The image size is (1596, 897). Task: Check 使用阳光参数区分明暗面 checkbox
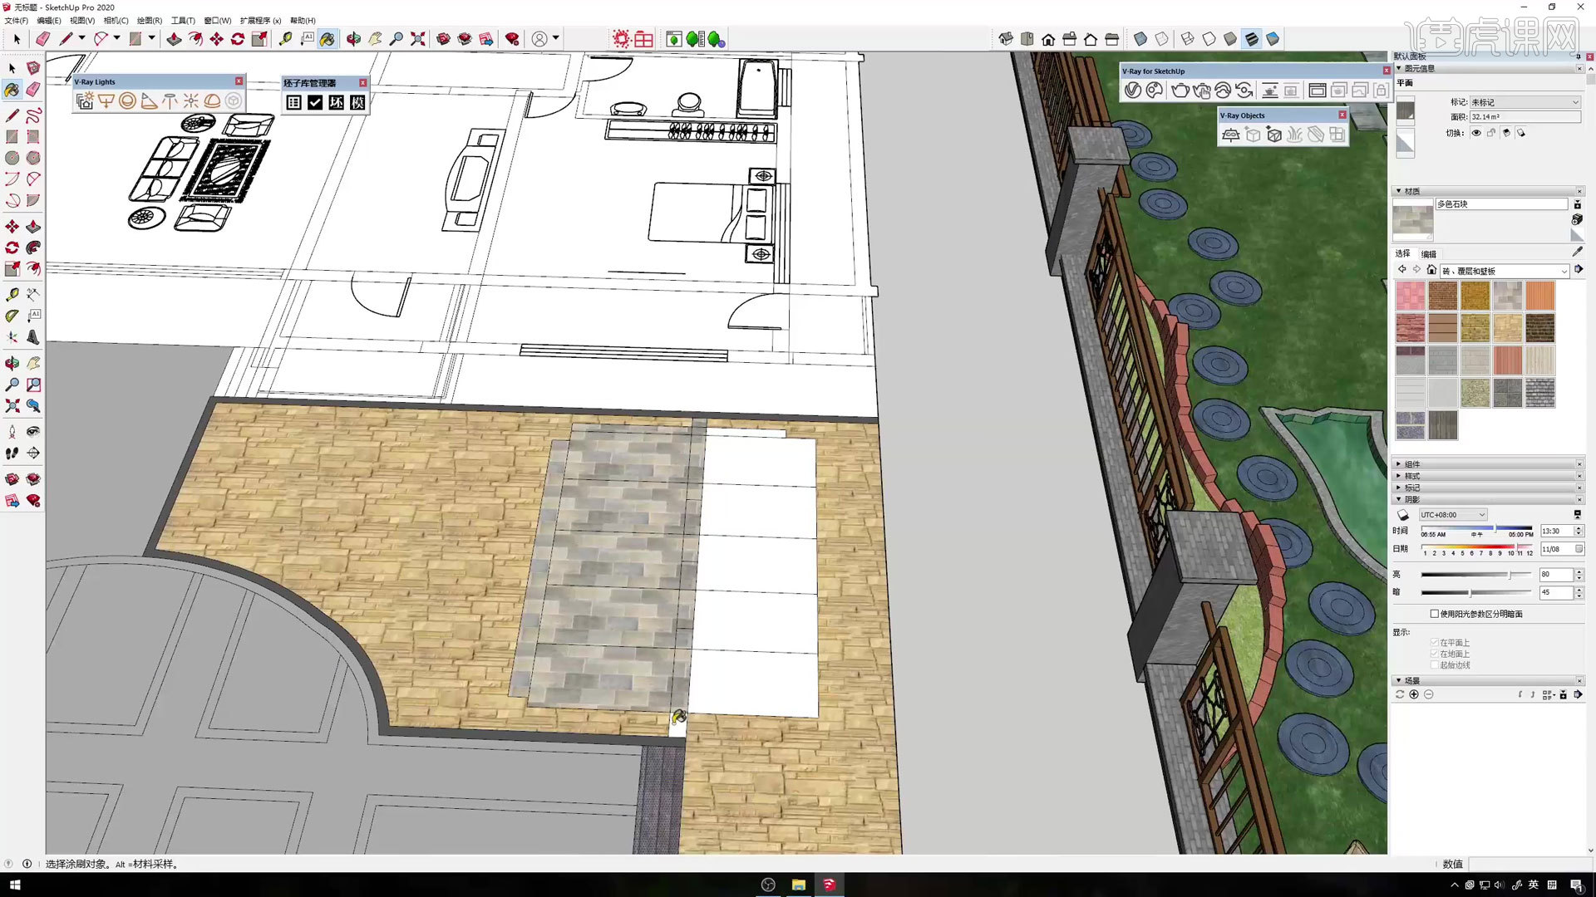[1434, 614]
